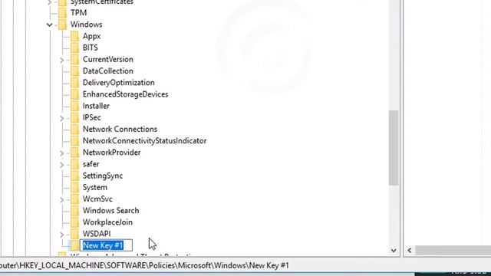Select the BITS key
This screenshot has width=491, height=276.
click(x=91, y=48)
